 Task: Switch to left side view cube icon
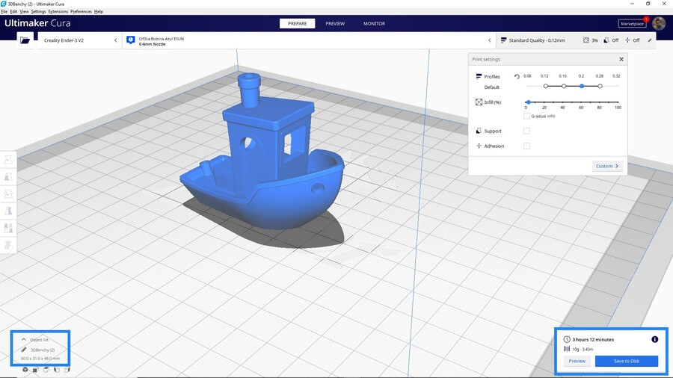(57, 370)
